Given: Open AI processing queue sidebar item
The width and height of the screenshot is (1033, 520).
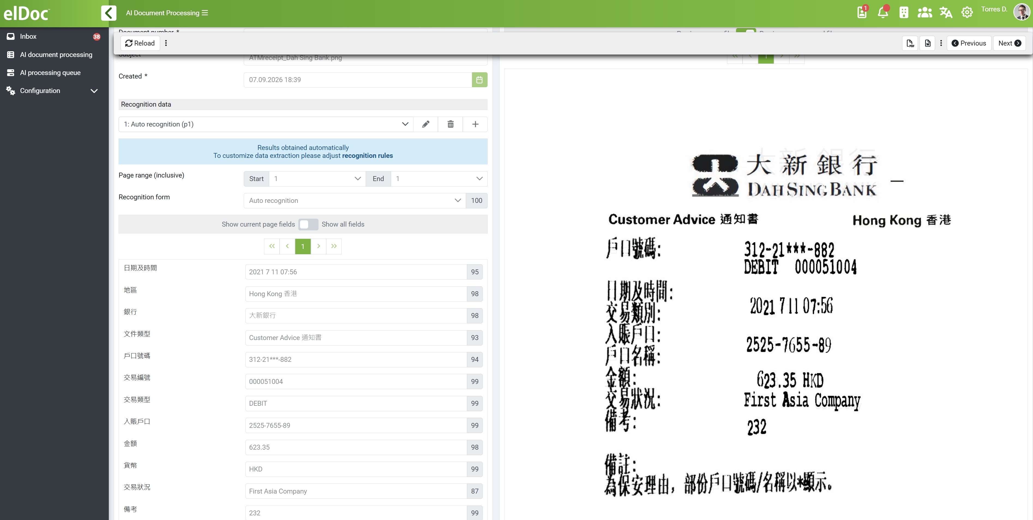Looking at the screenshot, I should pos(54,73).
